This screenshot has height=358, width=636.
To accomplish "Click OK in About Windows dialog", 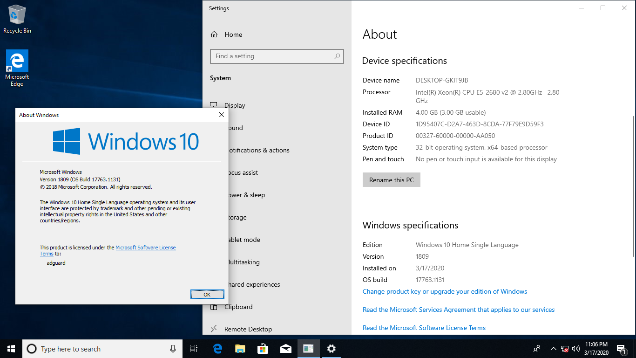I will (x=207, y=294).
